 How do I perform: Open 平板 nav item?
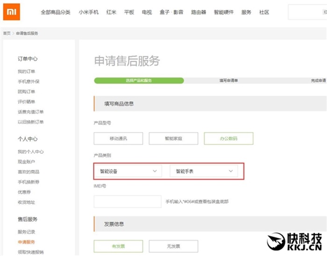click(x=129, y=12)
